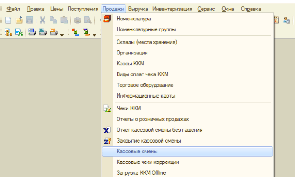Click the register icon with teal receipt
Screen dimensions: 295x177
[43, 32]
